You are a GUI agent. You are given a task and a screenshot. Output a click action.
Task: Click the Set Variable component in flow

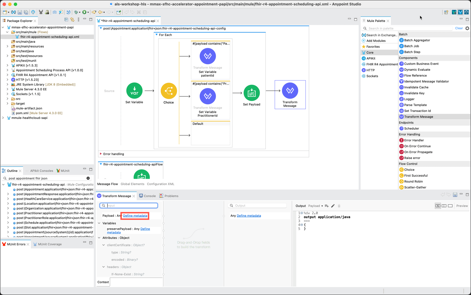coord(134,91)
